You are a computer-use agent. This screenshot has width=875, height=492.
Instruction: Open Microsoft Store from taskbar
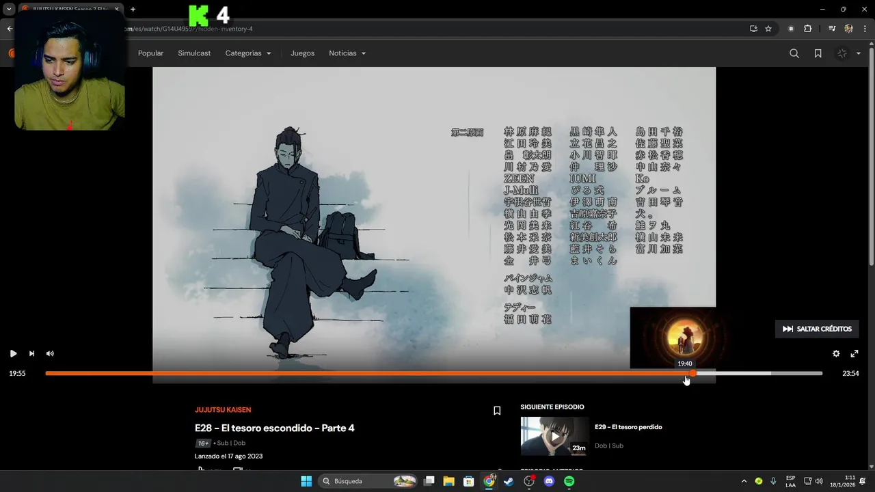tap(468, 481)
